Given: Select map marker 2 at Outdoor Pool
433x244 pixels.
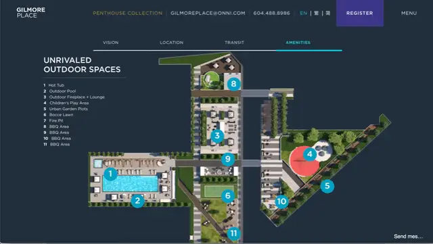Looking at the screenshot, I should pyautogui.click(x=137, y=201).
